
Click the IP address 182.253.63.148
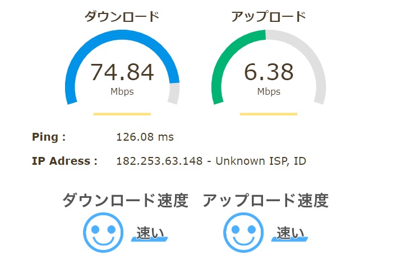pos(159,161)
